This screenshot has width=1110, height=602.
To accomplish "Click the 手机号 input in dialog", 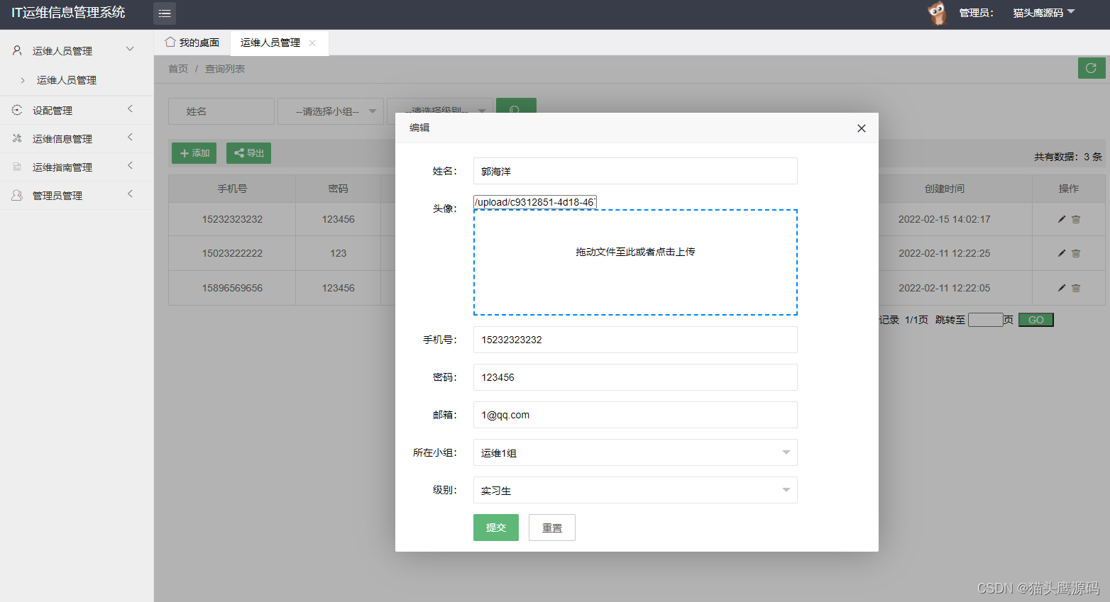I will tap(635, 340).
